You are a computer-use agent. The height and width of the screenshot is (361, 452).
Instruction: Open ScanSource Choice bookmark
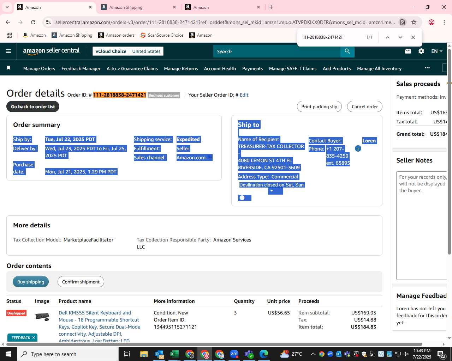click(x=162, y=35)
